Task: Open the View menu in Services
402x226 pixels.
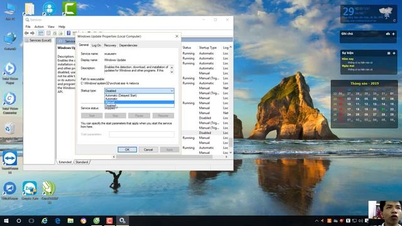Action: click(51, 26)
